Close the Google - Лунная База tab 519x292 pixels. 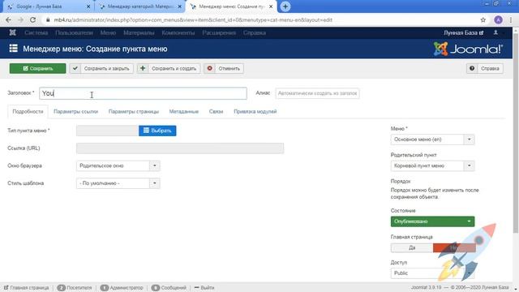(x=88, y=6)
